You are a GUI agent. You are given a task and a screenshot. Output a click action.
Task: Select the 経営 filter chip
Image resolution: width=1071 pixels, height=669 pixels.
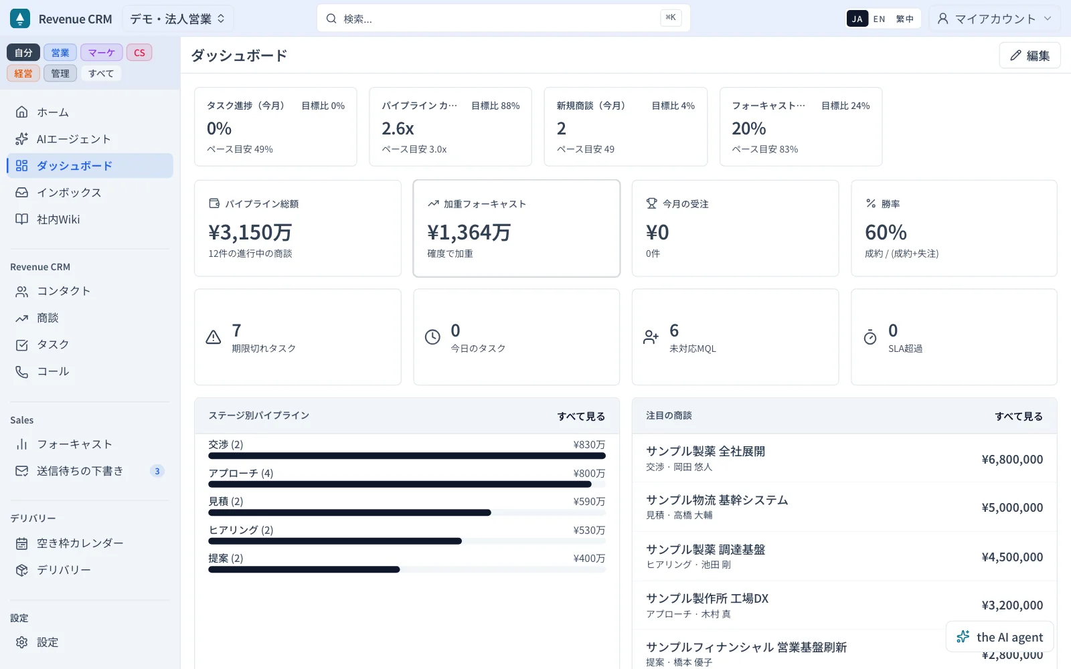23,74
